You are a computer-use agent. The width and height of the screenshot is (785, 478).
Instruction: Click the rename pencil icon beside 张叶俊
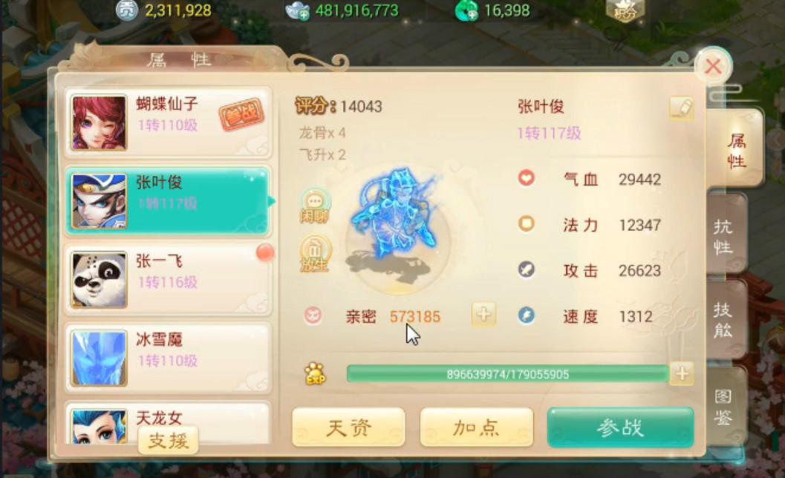pyautogui.click(x=681, y=108)
